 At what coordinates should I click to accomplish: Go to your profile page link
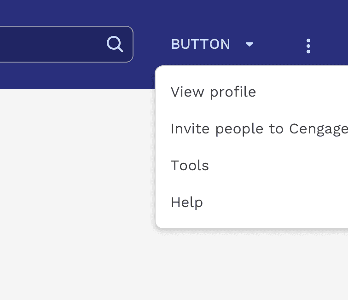[x=213, y=92]
